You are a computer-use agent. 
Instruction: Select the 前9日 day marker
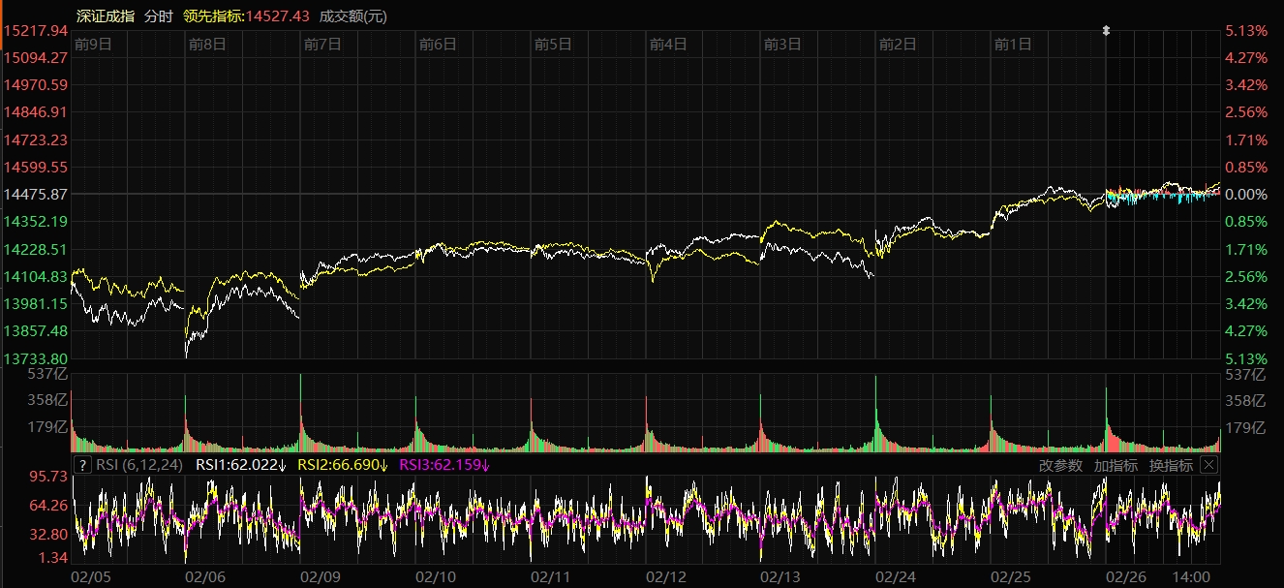coord(93,44)
